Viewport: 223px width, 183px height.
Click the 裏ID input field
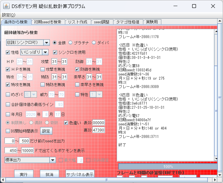99,130
